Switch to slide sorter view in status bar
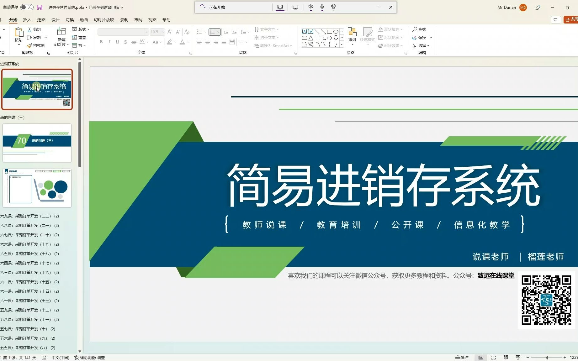This screenshot has height=361, width=578. [493, 357]
